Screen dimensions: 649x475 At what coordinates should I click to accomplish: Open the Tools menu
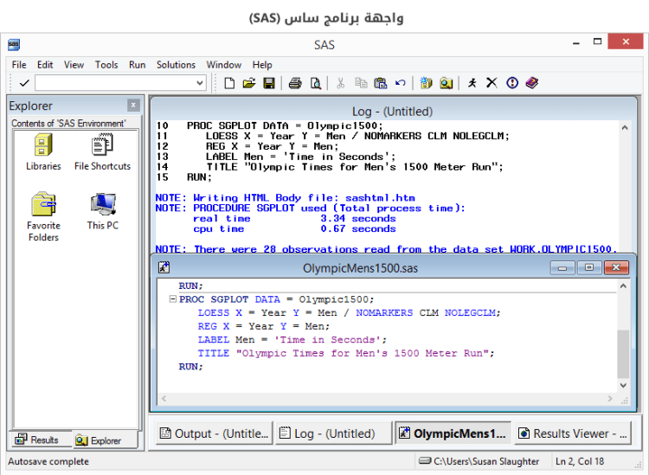pyautogui.click(x=106, y=65)
